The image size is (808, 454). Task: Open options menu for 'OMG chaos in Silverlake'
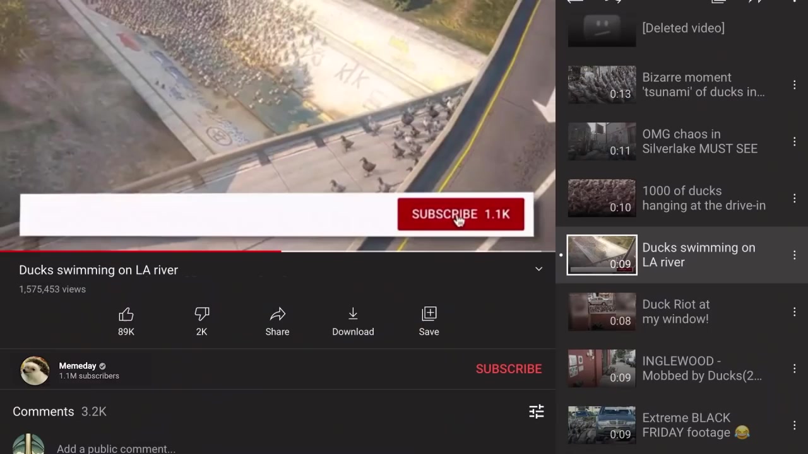794,141
